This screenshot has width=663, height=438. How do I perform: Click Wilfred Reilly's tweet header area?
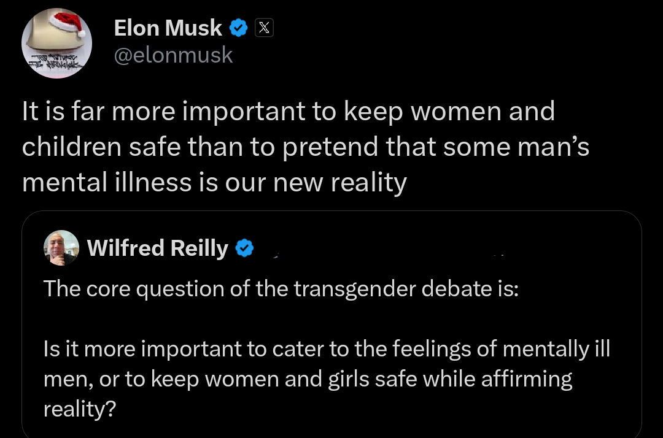click(x=157, y=248)
